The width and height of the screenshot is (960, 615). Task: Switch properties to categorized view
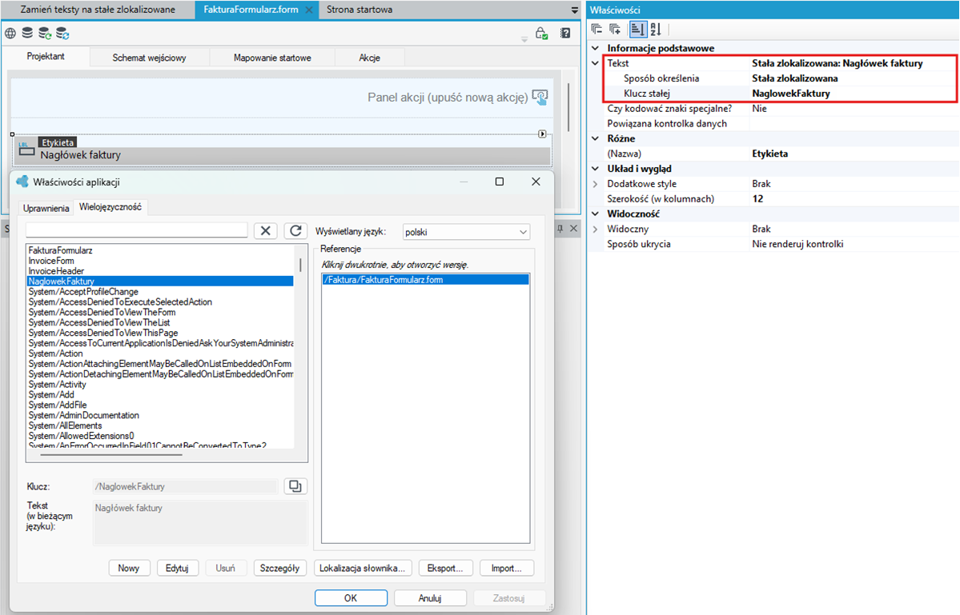point(637,29)
